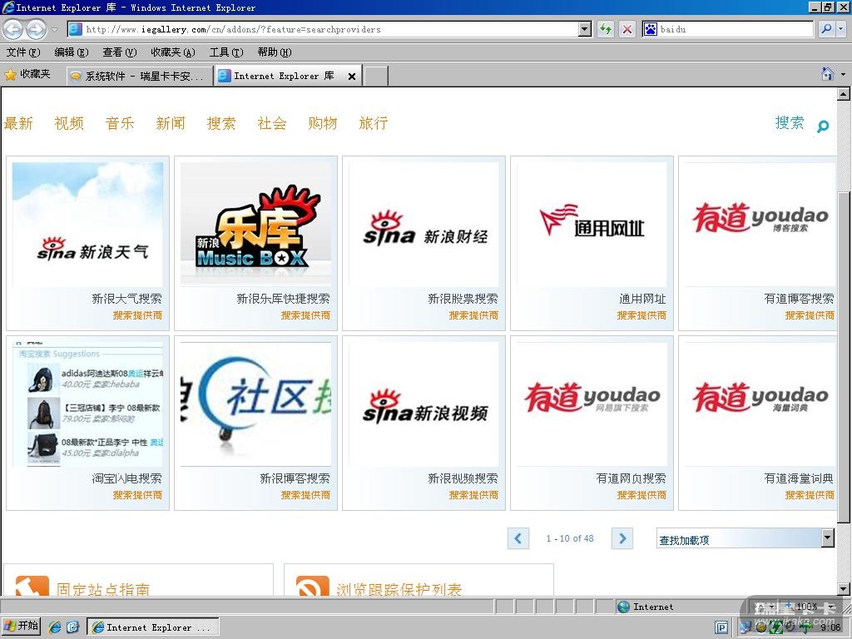The height and width of the screenshot is (639, 852).
Task: Open the 新浪天气 add-on thumbnail
Action: [x=87, y=225]
